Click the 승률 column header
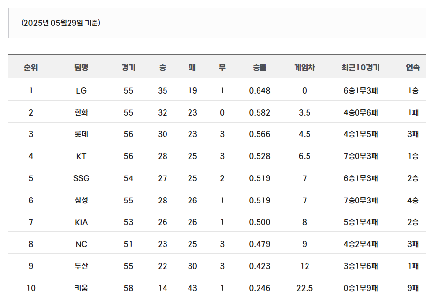 [260, 67]
